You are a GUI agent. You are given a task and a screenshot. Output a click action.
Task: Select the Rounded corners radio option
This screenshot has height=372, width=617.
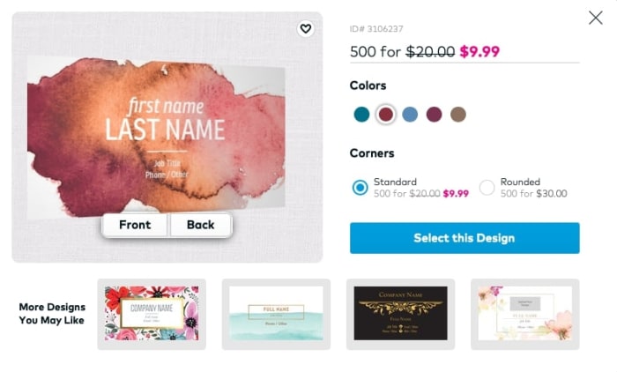tap(487, 187)
